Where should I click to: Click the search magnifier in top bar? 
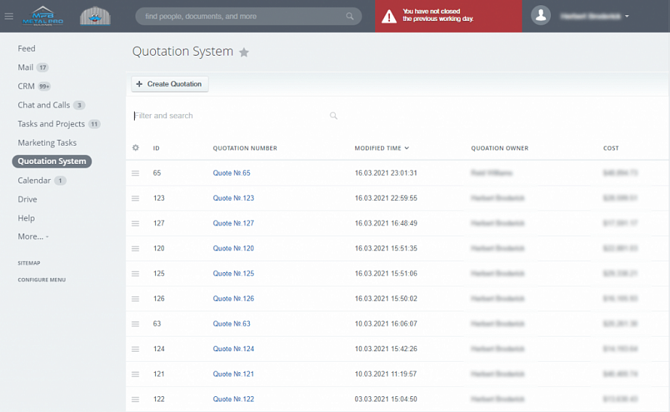pyautogui.click(x=349, y=16)
